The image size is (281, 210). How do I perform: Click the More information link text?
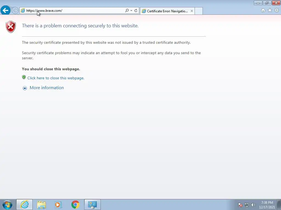(x=47, y=88)
